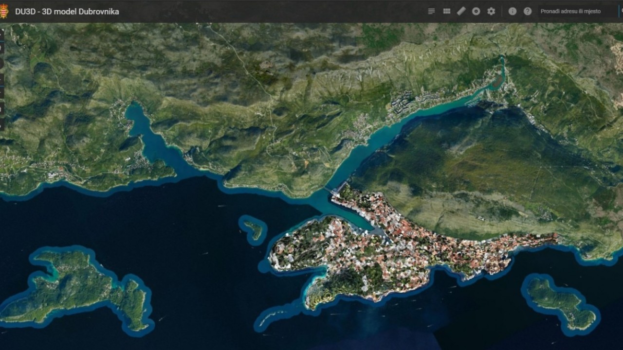
Task: Click the search icon right of the address field
Action: click(621, 11)
